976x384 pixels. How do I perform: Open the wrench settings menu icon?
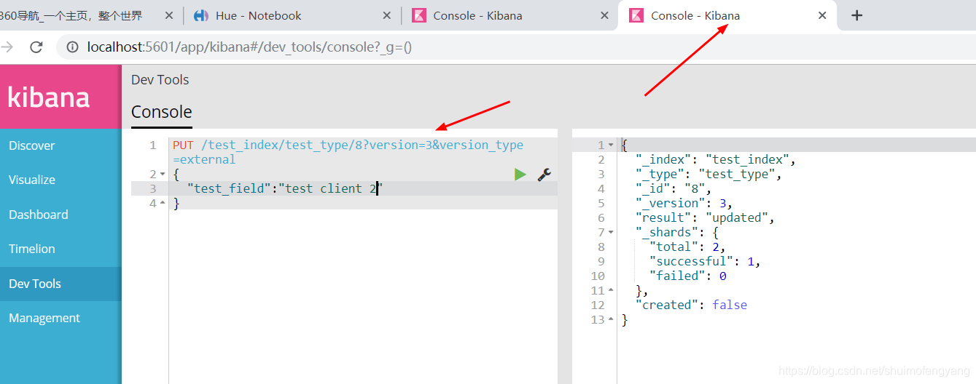click(x=544, y=174)
